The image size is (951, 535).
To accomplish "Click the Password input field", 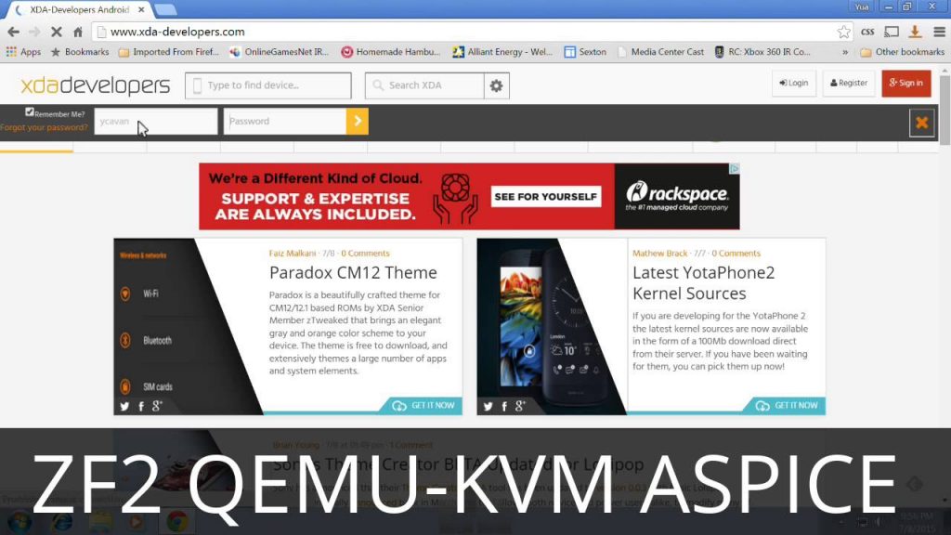I will point(284,121).
